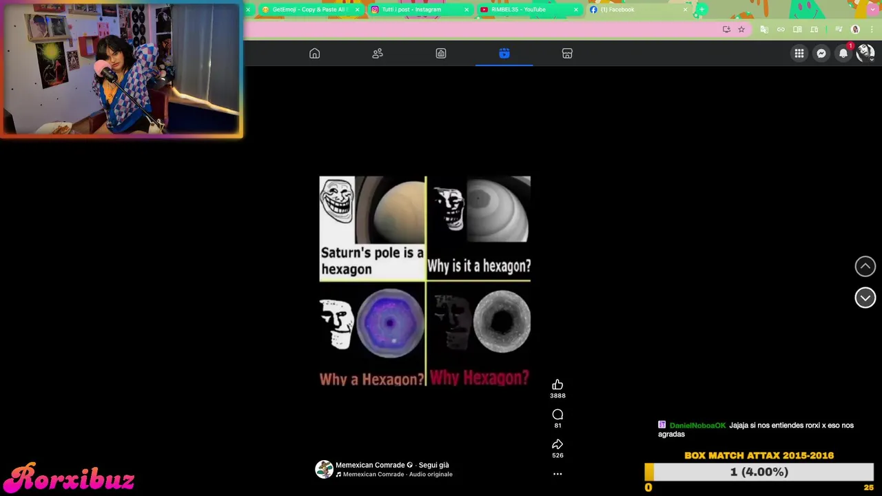Go to previous reel with up arrow

pos(865,267)
